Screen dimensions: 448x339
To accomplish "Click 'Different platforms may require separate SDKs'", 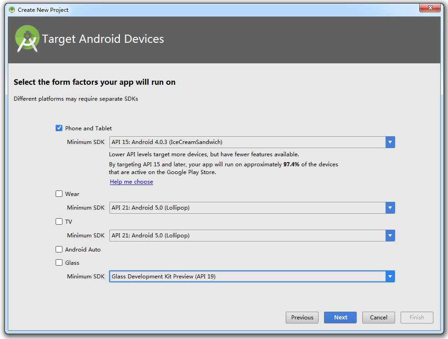I will (x=76, y=99).
